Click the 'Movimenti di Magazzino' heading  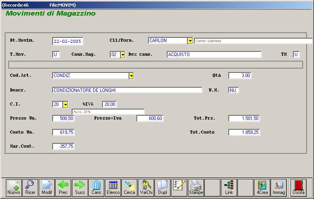click(x=51, y=13)
